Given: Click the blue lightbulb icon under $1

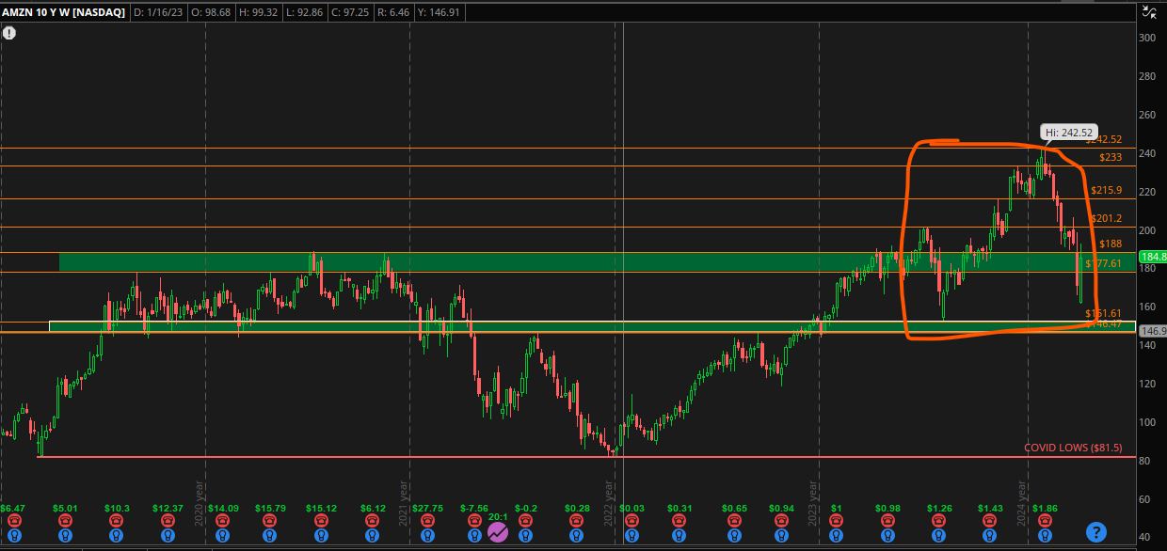Looking at the screenshot, I should coord(834,534).
